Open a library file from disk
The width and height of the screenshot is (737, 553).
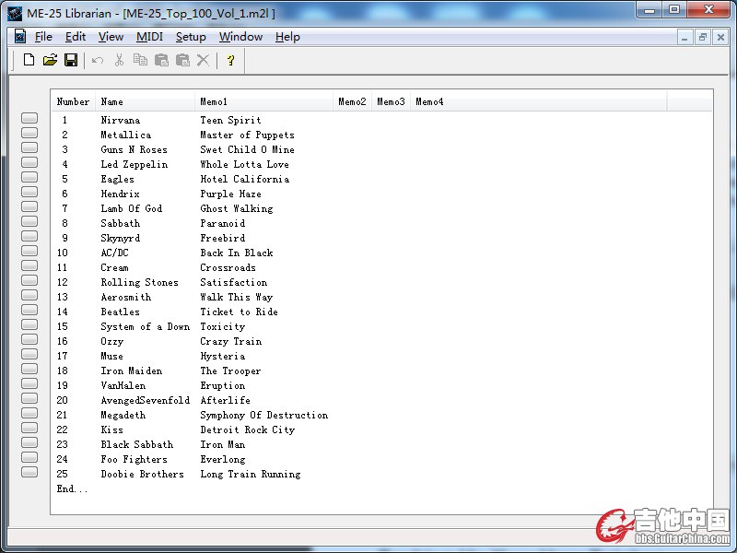[50, 60]
